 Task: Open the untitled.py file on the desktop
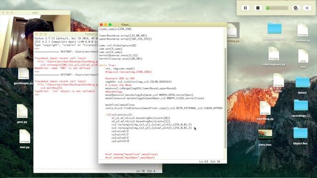[303, 32]
